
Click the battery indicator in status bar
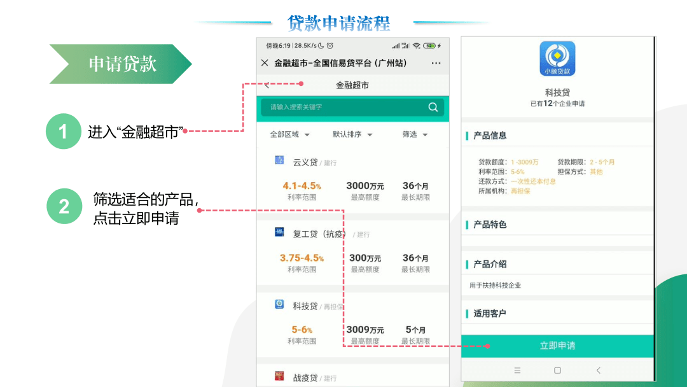click(429, 46)
